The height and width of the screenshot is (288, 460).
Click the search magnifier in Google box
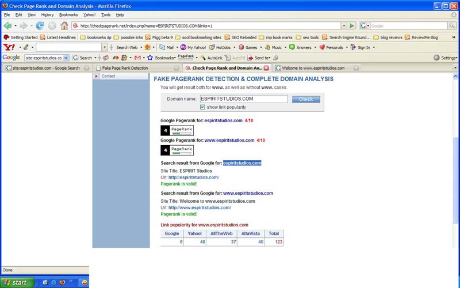click(452, 26)
